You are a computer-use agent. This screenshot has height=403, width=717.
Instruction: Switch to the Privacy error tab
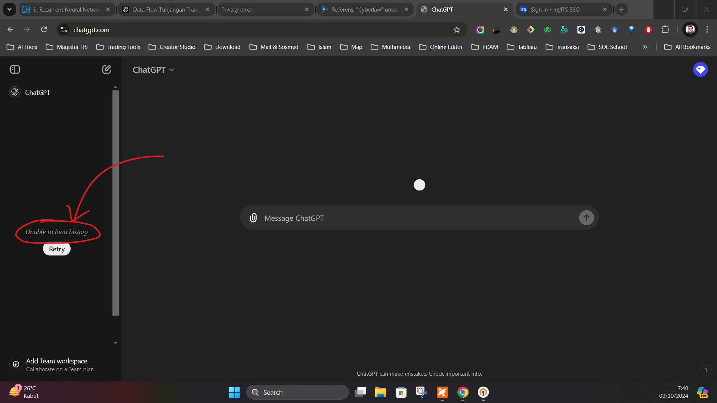click(262, 9)
